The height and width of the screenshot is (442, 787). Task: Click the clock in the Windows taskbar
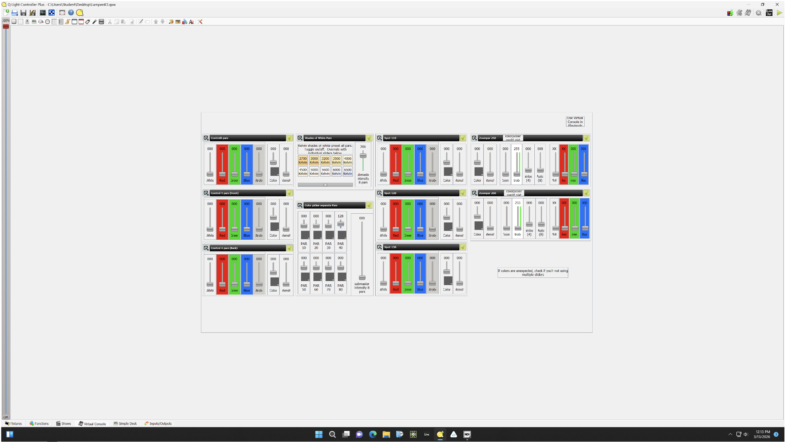pos(763,434)
